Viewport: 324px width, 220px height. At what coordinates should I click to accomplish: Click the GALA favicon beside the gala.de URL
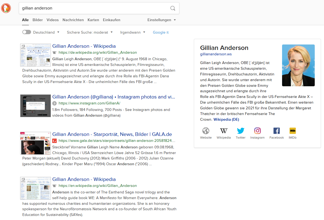[54, 141]
